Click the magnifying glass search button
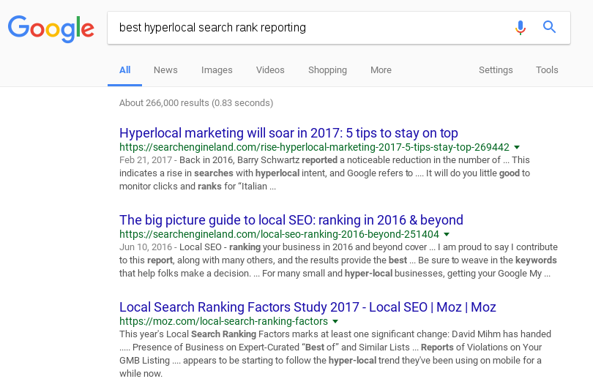 (x=549, y=27)
